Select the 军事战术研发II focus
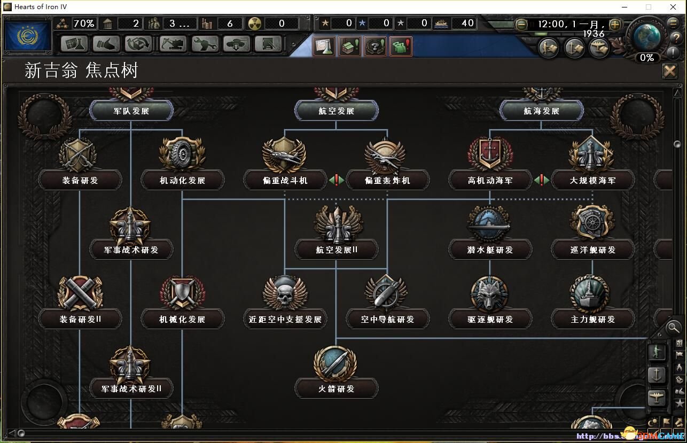 131,372
